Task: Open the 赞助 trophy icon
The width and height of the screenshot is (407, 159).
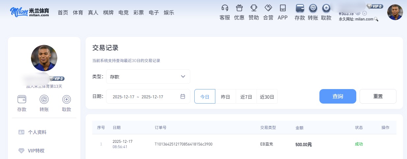Action: point(254,8)
